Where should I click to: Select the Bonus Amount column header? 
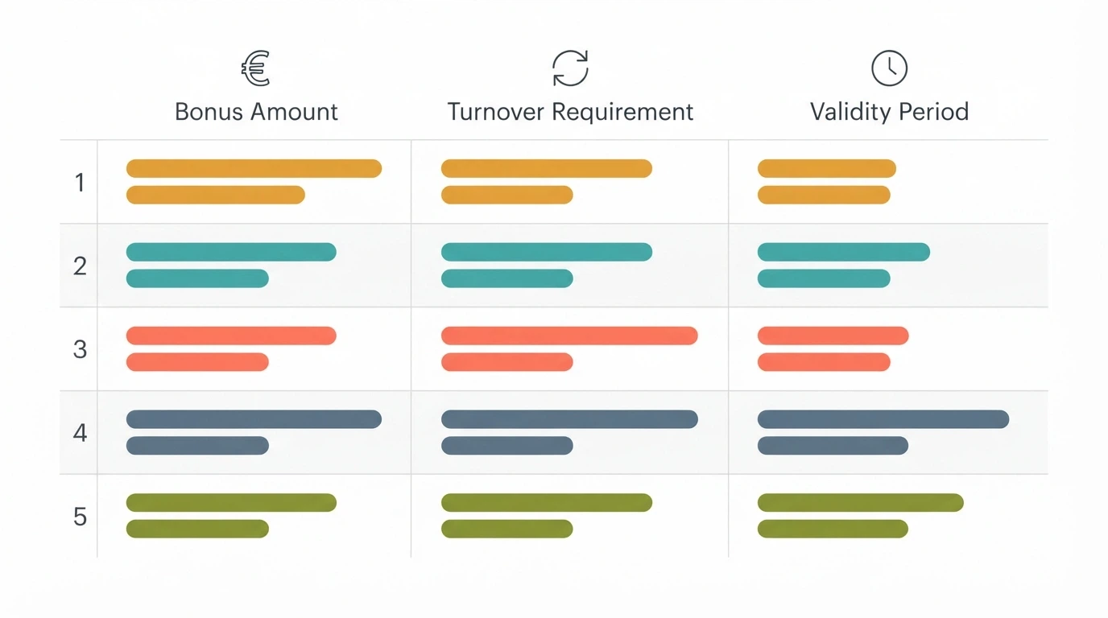[256, 111]
